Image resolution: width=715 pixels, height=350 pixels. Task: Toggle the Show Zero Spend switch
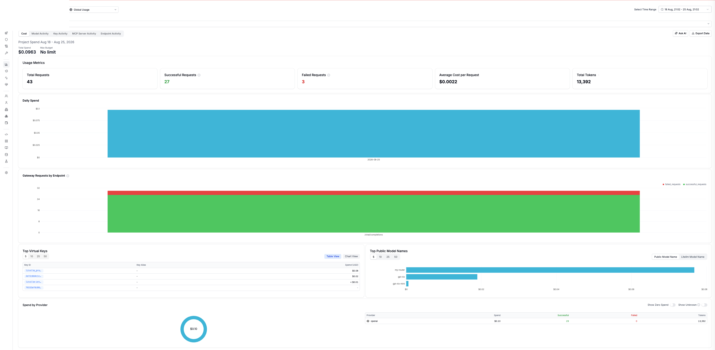[673, 305]
